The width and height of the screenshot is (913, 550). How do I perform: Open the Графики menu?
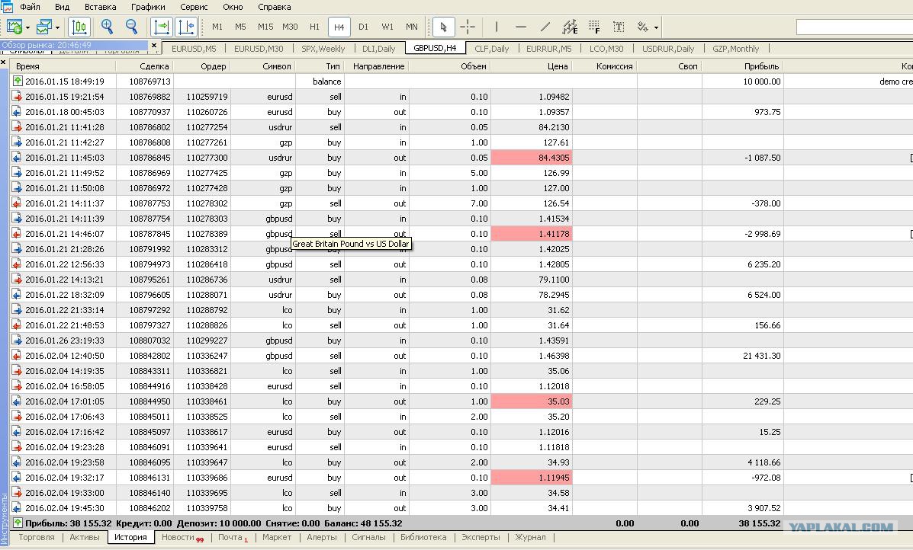[x=148, y=7]
